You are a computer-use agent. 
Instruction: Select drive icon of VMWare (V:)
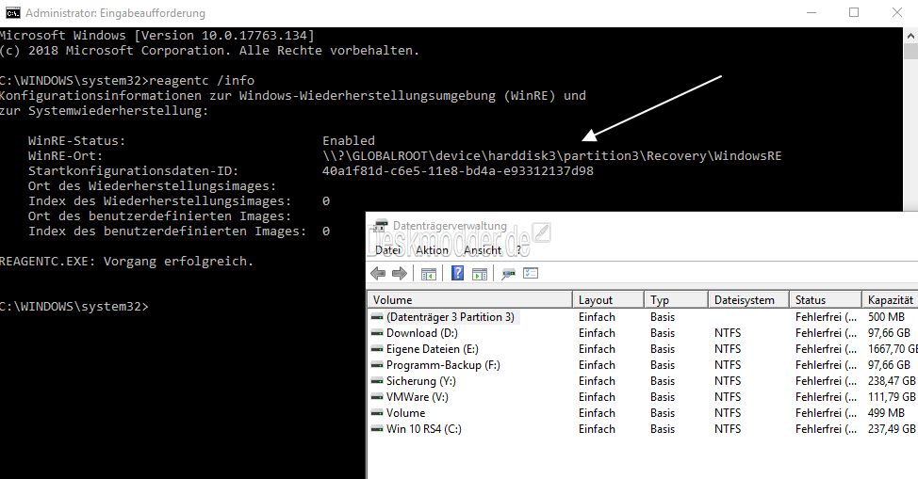[377, 396]
